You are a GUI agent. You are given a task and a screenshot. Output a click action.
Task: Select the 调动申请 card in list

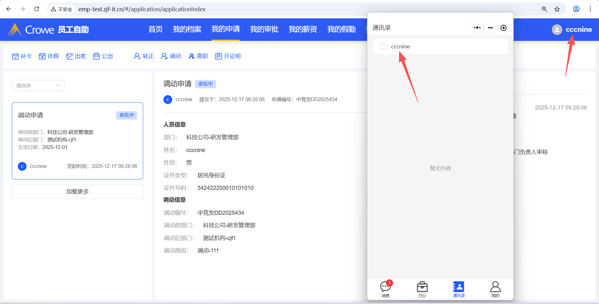tap(77, 140)
